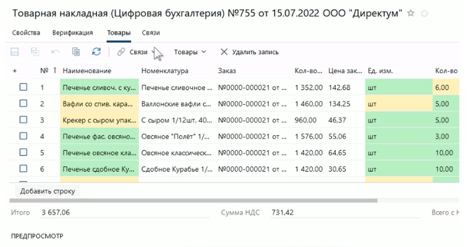Click nomenclature Печенье сливочное ...
Viewport: 467px width, 247px height.
[176, 87]
